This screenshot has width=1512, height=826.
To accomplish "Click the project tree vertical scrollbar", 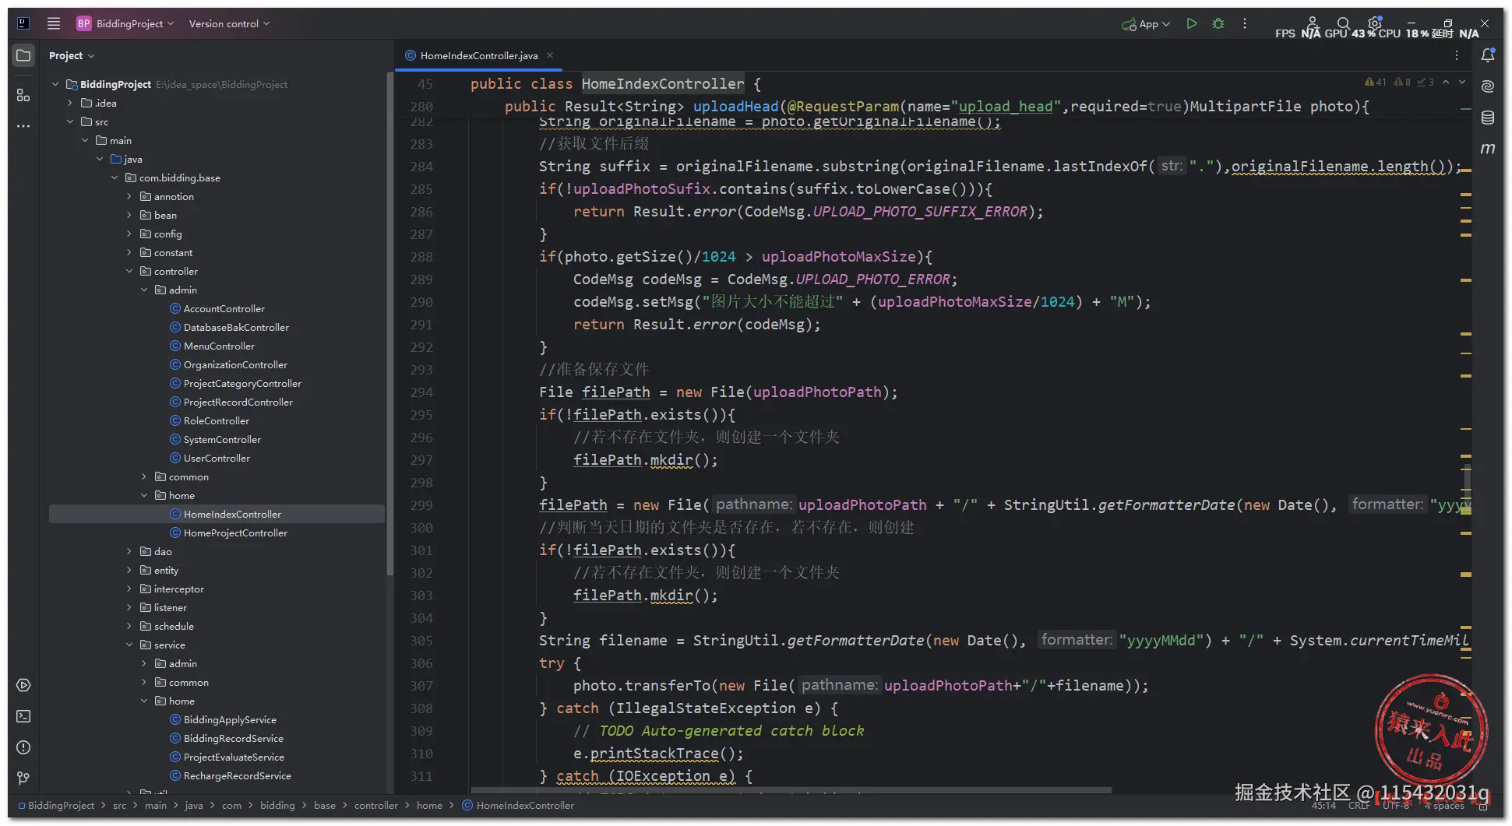I will point(389,324).
